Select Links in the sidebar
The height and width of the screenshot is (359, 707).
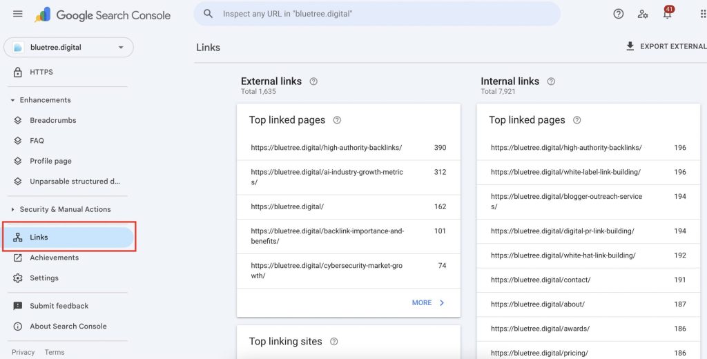click(68, 237)
